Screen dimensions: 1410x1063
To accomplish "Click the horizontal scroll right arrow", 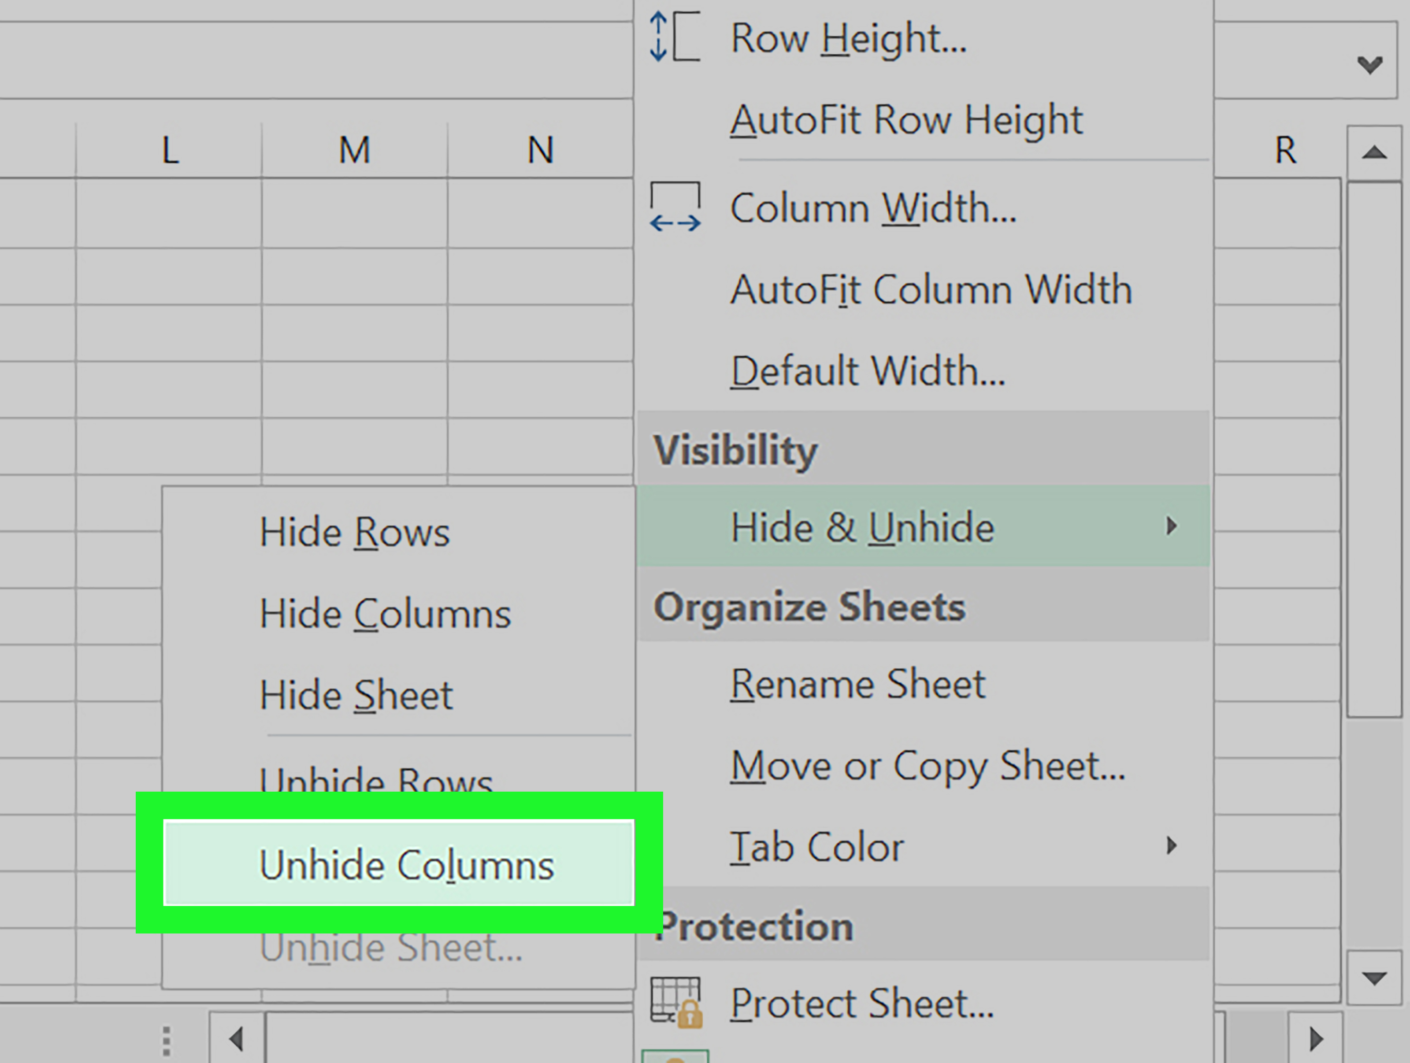I will [x=1315, y=1039].
